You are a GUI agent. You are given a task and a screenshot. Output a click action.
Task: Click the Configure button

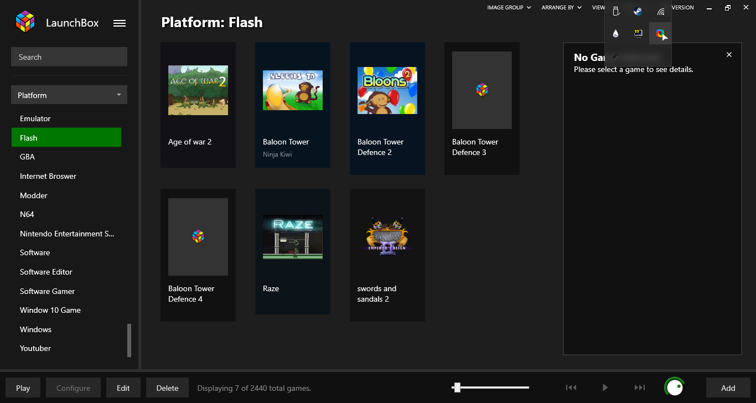tap(73, 387)
